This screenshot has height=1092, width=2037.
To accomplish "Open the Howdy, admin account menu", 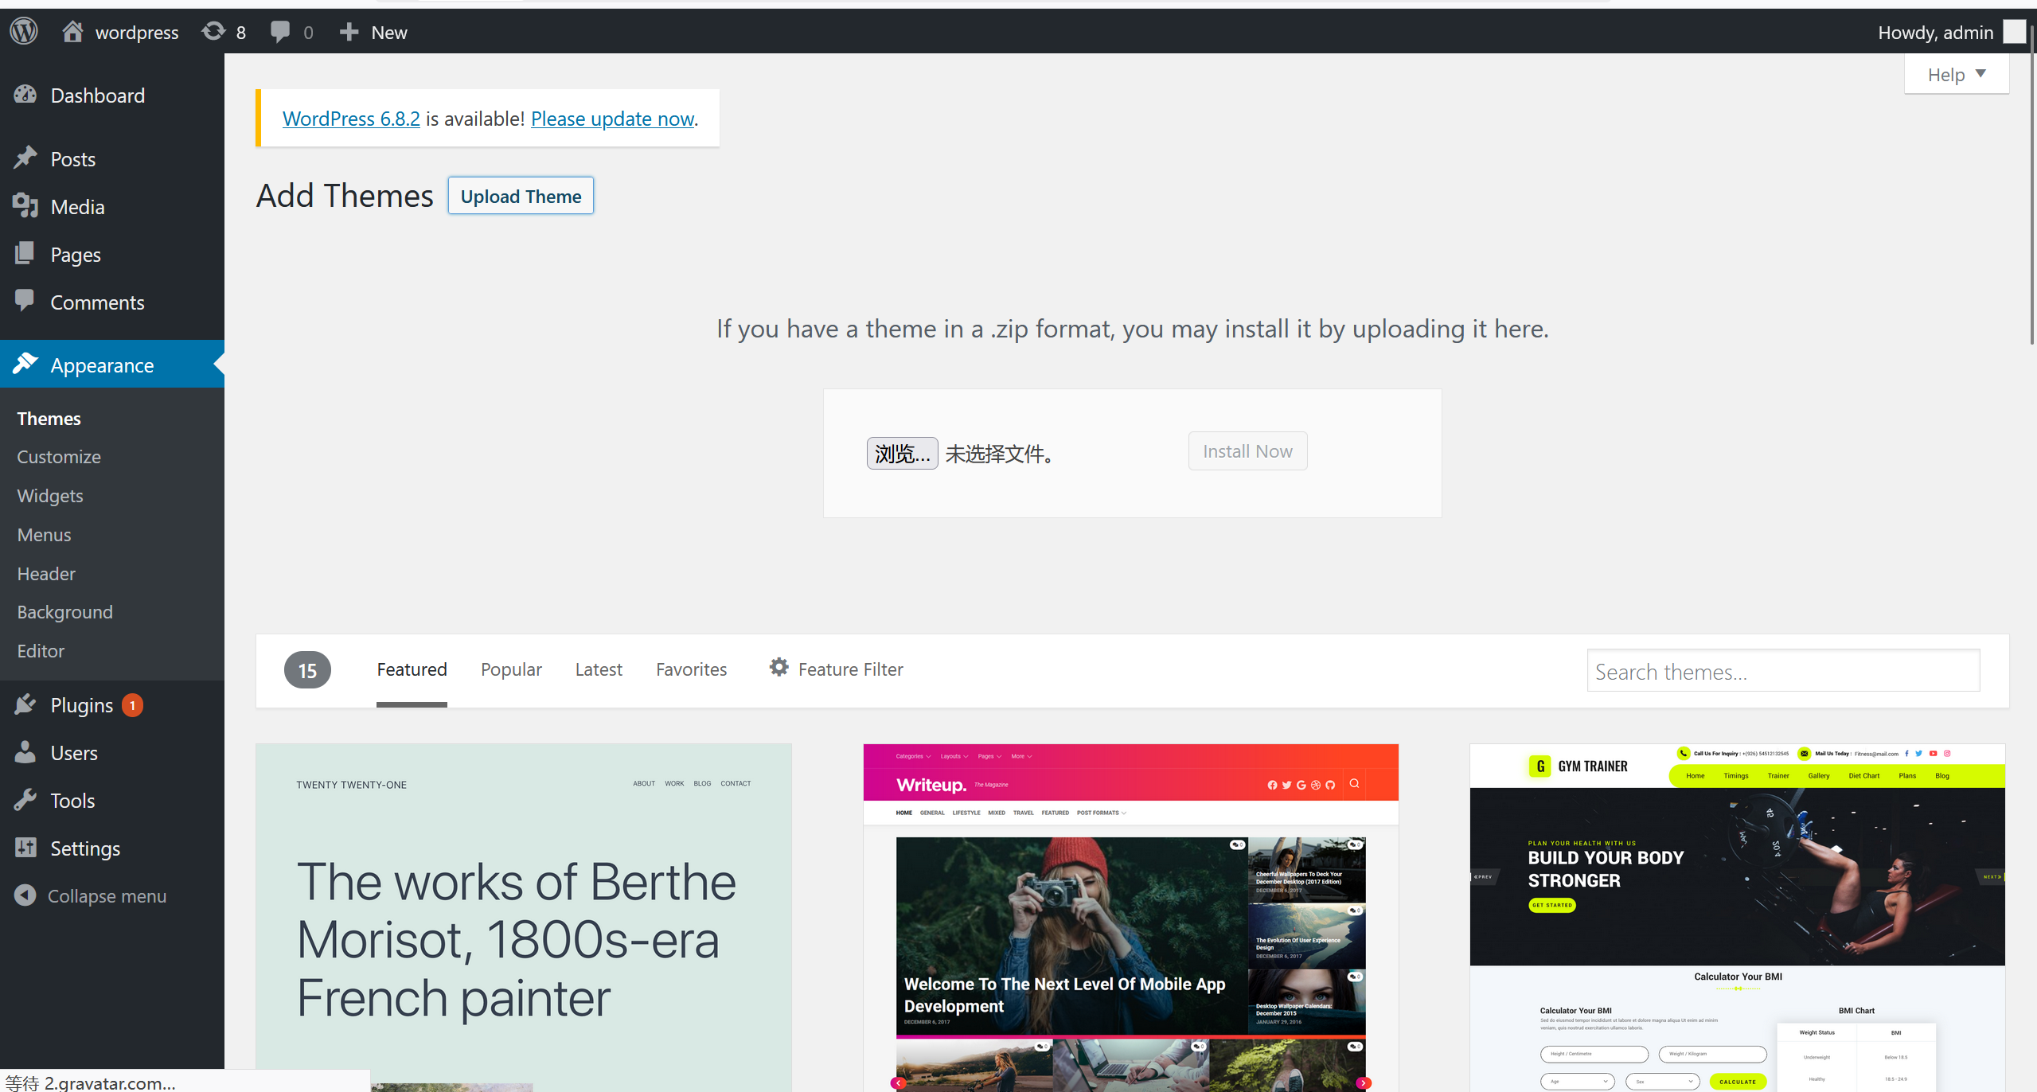I will [x=1950, y=32].
